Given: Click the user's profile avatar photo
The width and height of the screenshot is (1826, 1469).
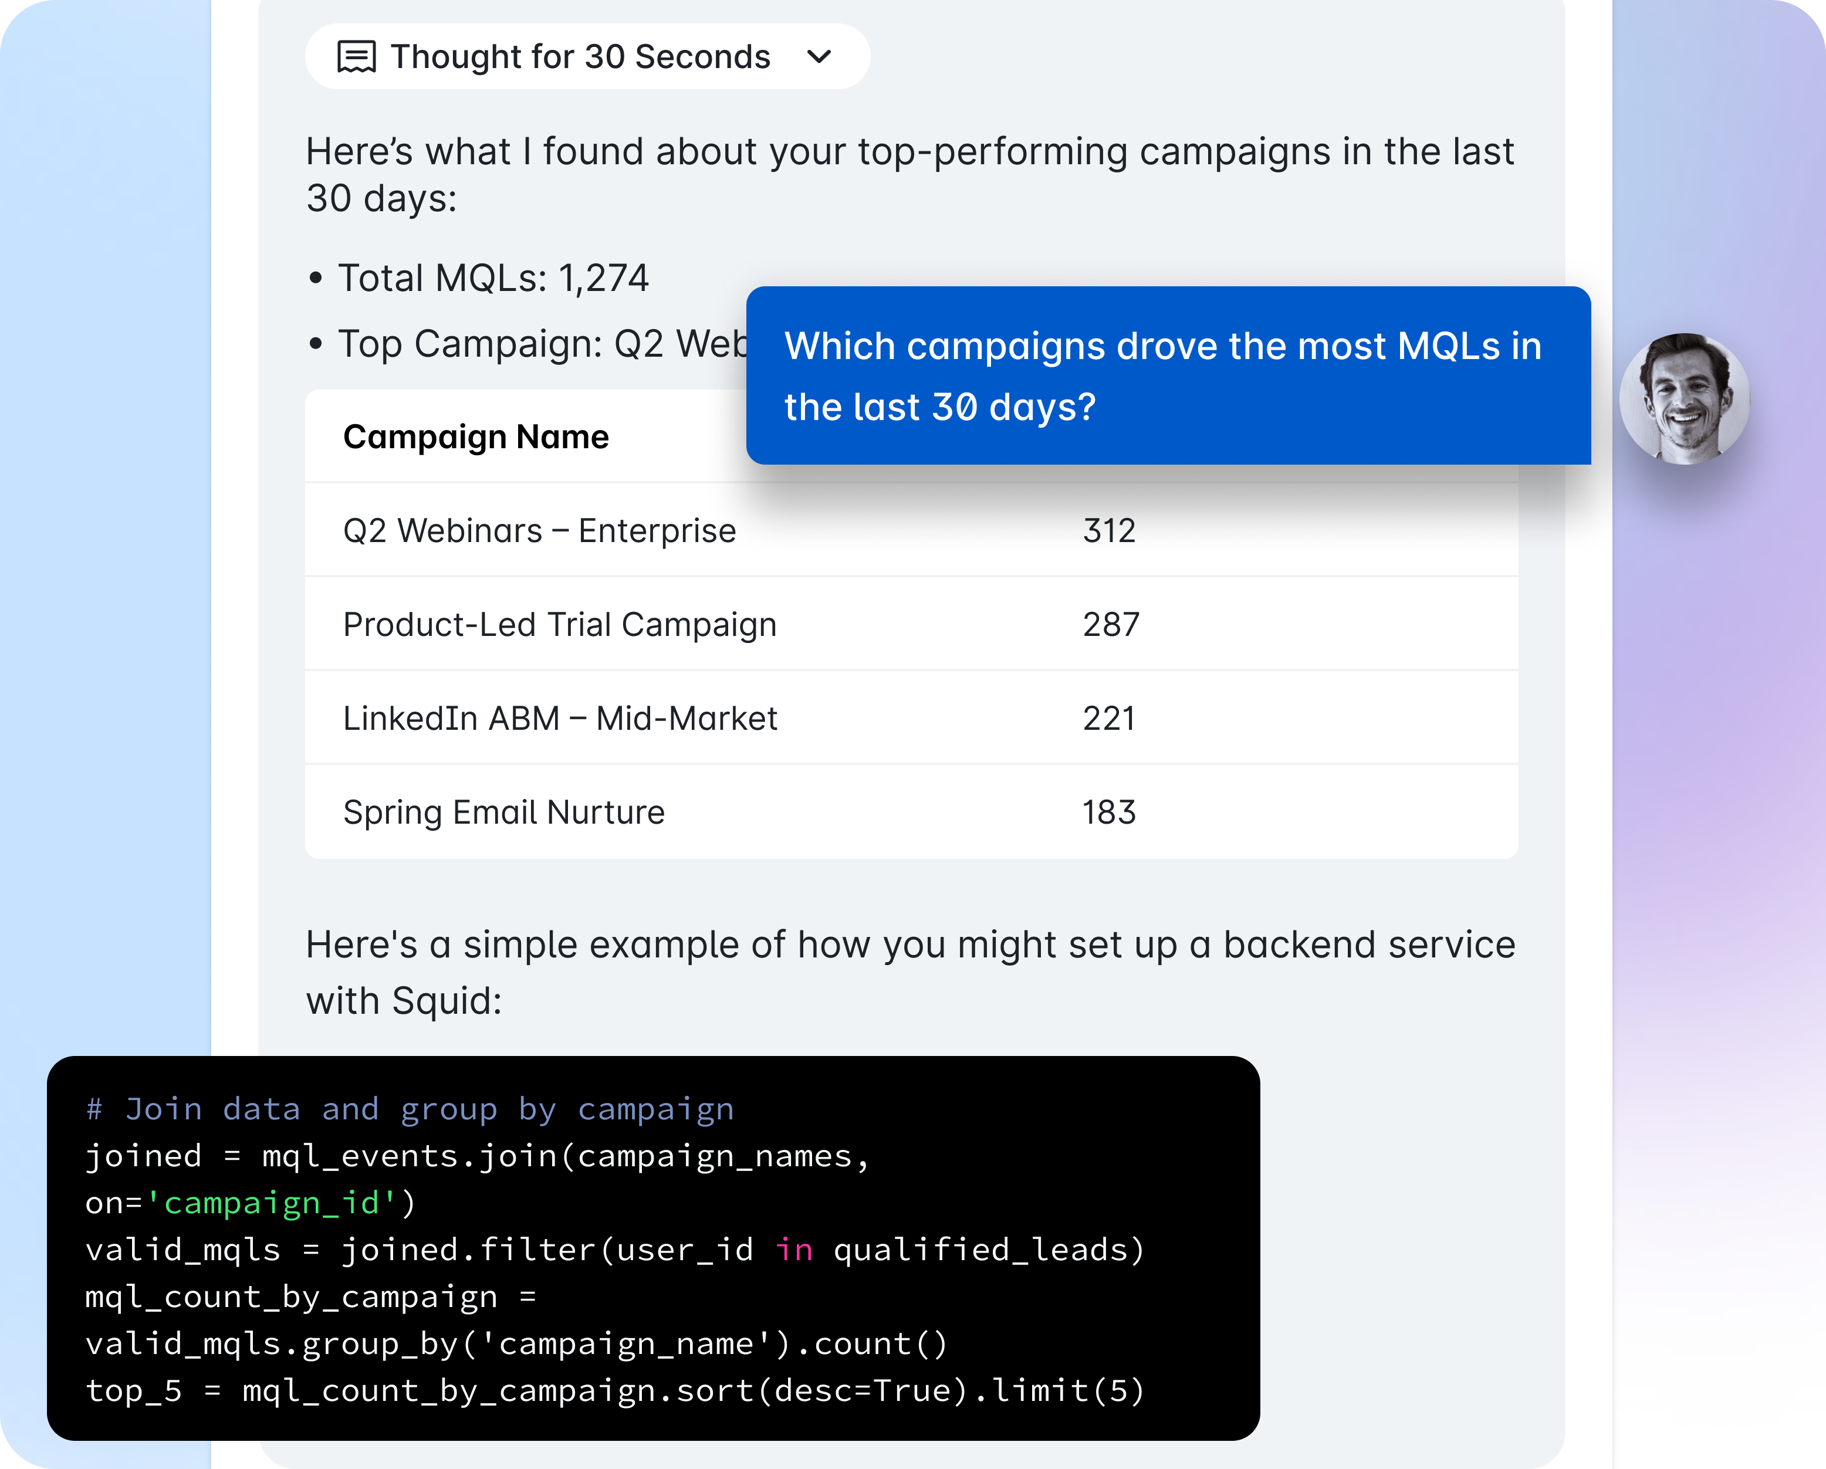Looking at the screenshot, I should point(1684,399).
